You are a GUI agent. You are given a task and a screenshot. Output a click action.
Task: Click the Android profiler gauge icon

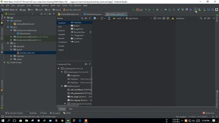click(x=166, y=10)
